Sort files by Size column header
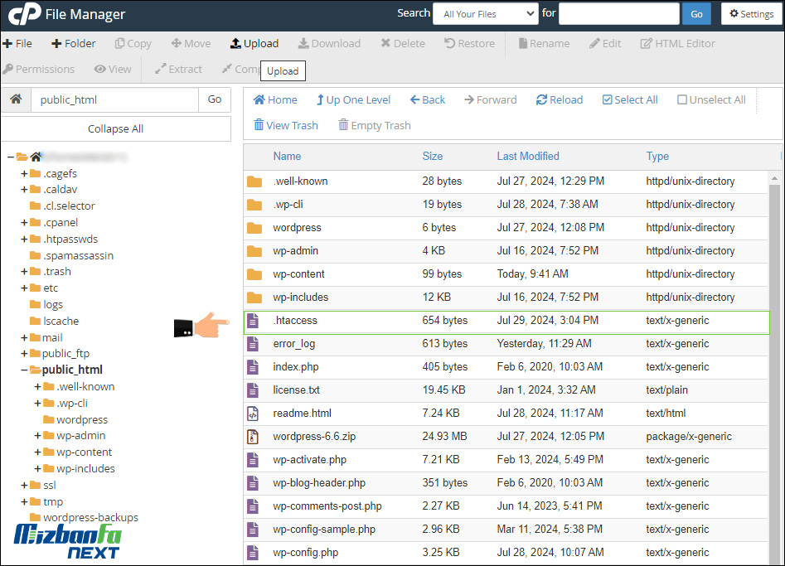Screen dimensions: 785x566 pos(432,156)
